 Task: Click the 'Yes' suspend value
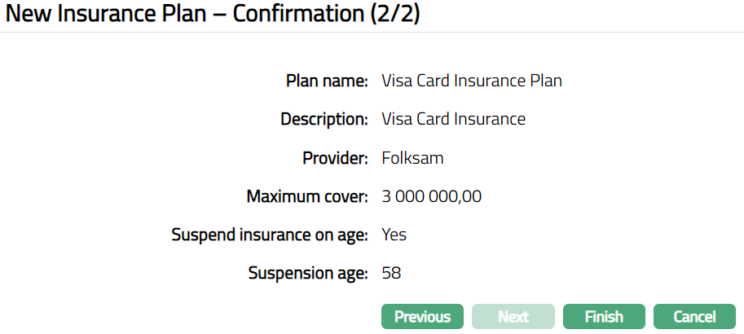tap(394, 235)
